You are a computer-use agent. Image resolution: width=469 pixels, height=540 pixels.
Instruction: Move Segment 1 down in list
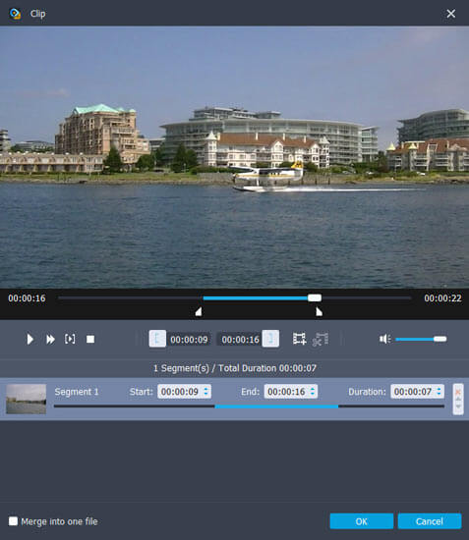[458, 406]
